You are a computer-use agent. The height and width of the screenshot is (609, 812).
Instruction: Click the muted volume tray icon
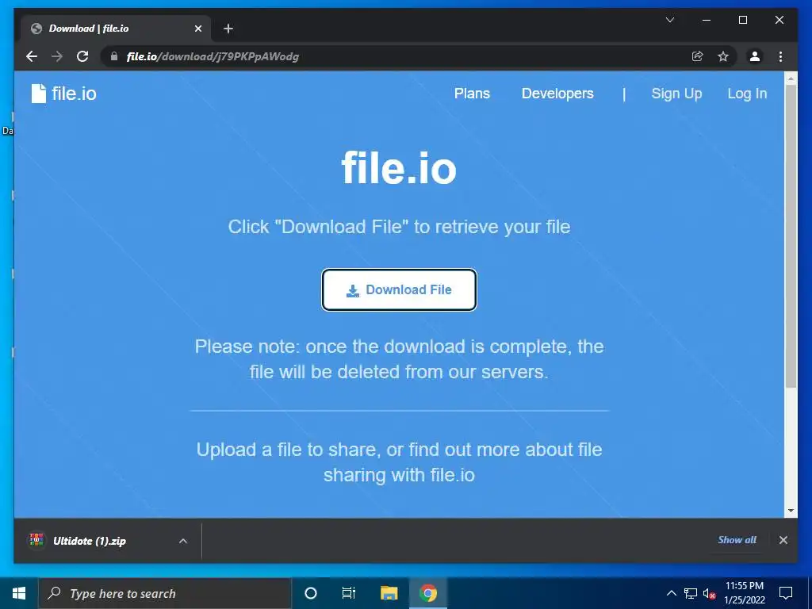point(709,593)
